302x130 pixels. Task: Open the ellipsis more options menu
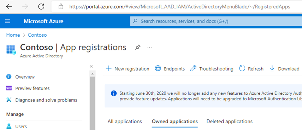click(x=149, y=47)
